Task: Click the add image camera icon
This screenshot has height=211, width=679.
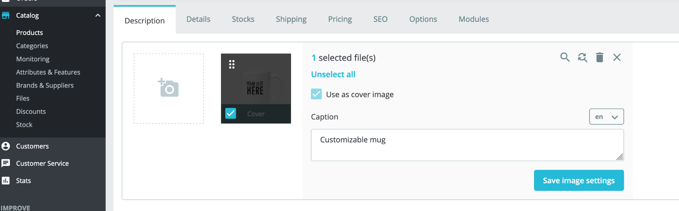Action: coord(168,88)
